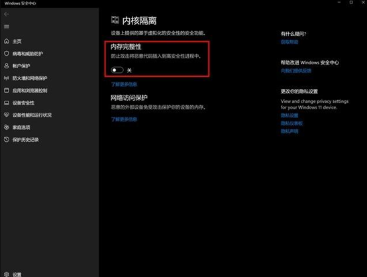367x277 pixels.
Task: Click the 设备性能和运行状况 heart icon
Action: [x=7, y=115]
